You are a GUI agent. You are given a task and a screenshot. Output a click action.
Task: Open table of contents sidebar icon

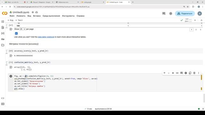pos(3,22)
